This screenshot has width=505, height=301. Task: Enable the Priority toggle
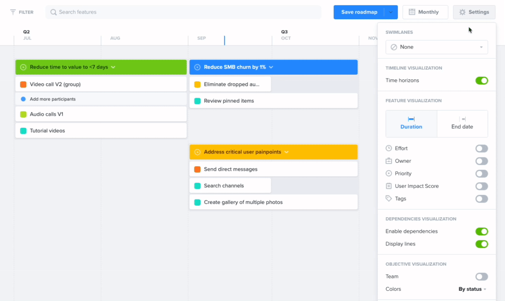click(x=481, y=174)
